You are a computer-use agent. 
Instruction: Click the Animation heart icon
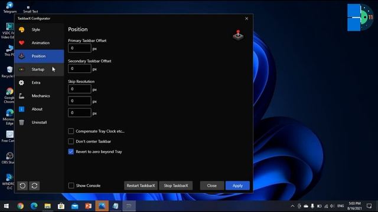[22, 43]
